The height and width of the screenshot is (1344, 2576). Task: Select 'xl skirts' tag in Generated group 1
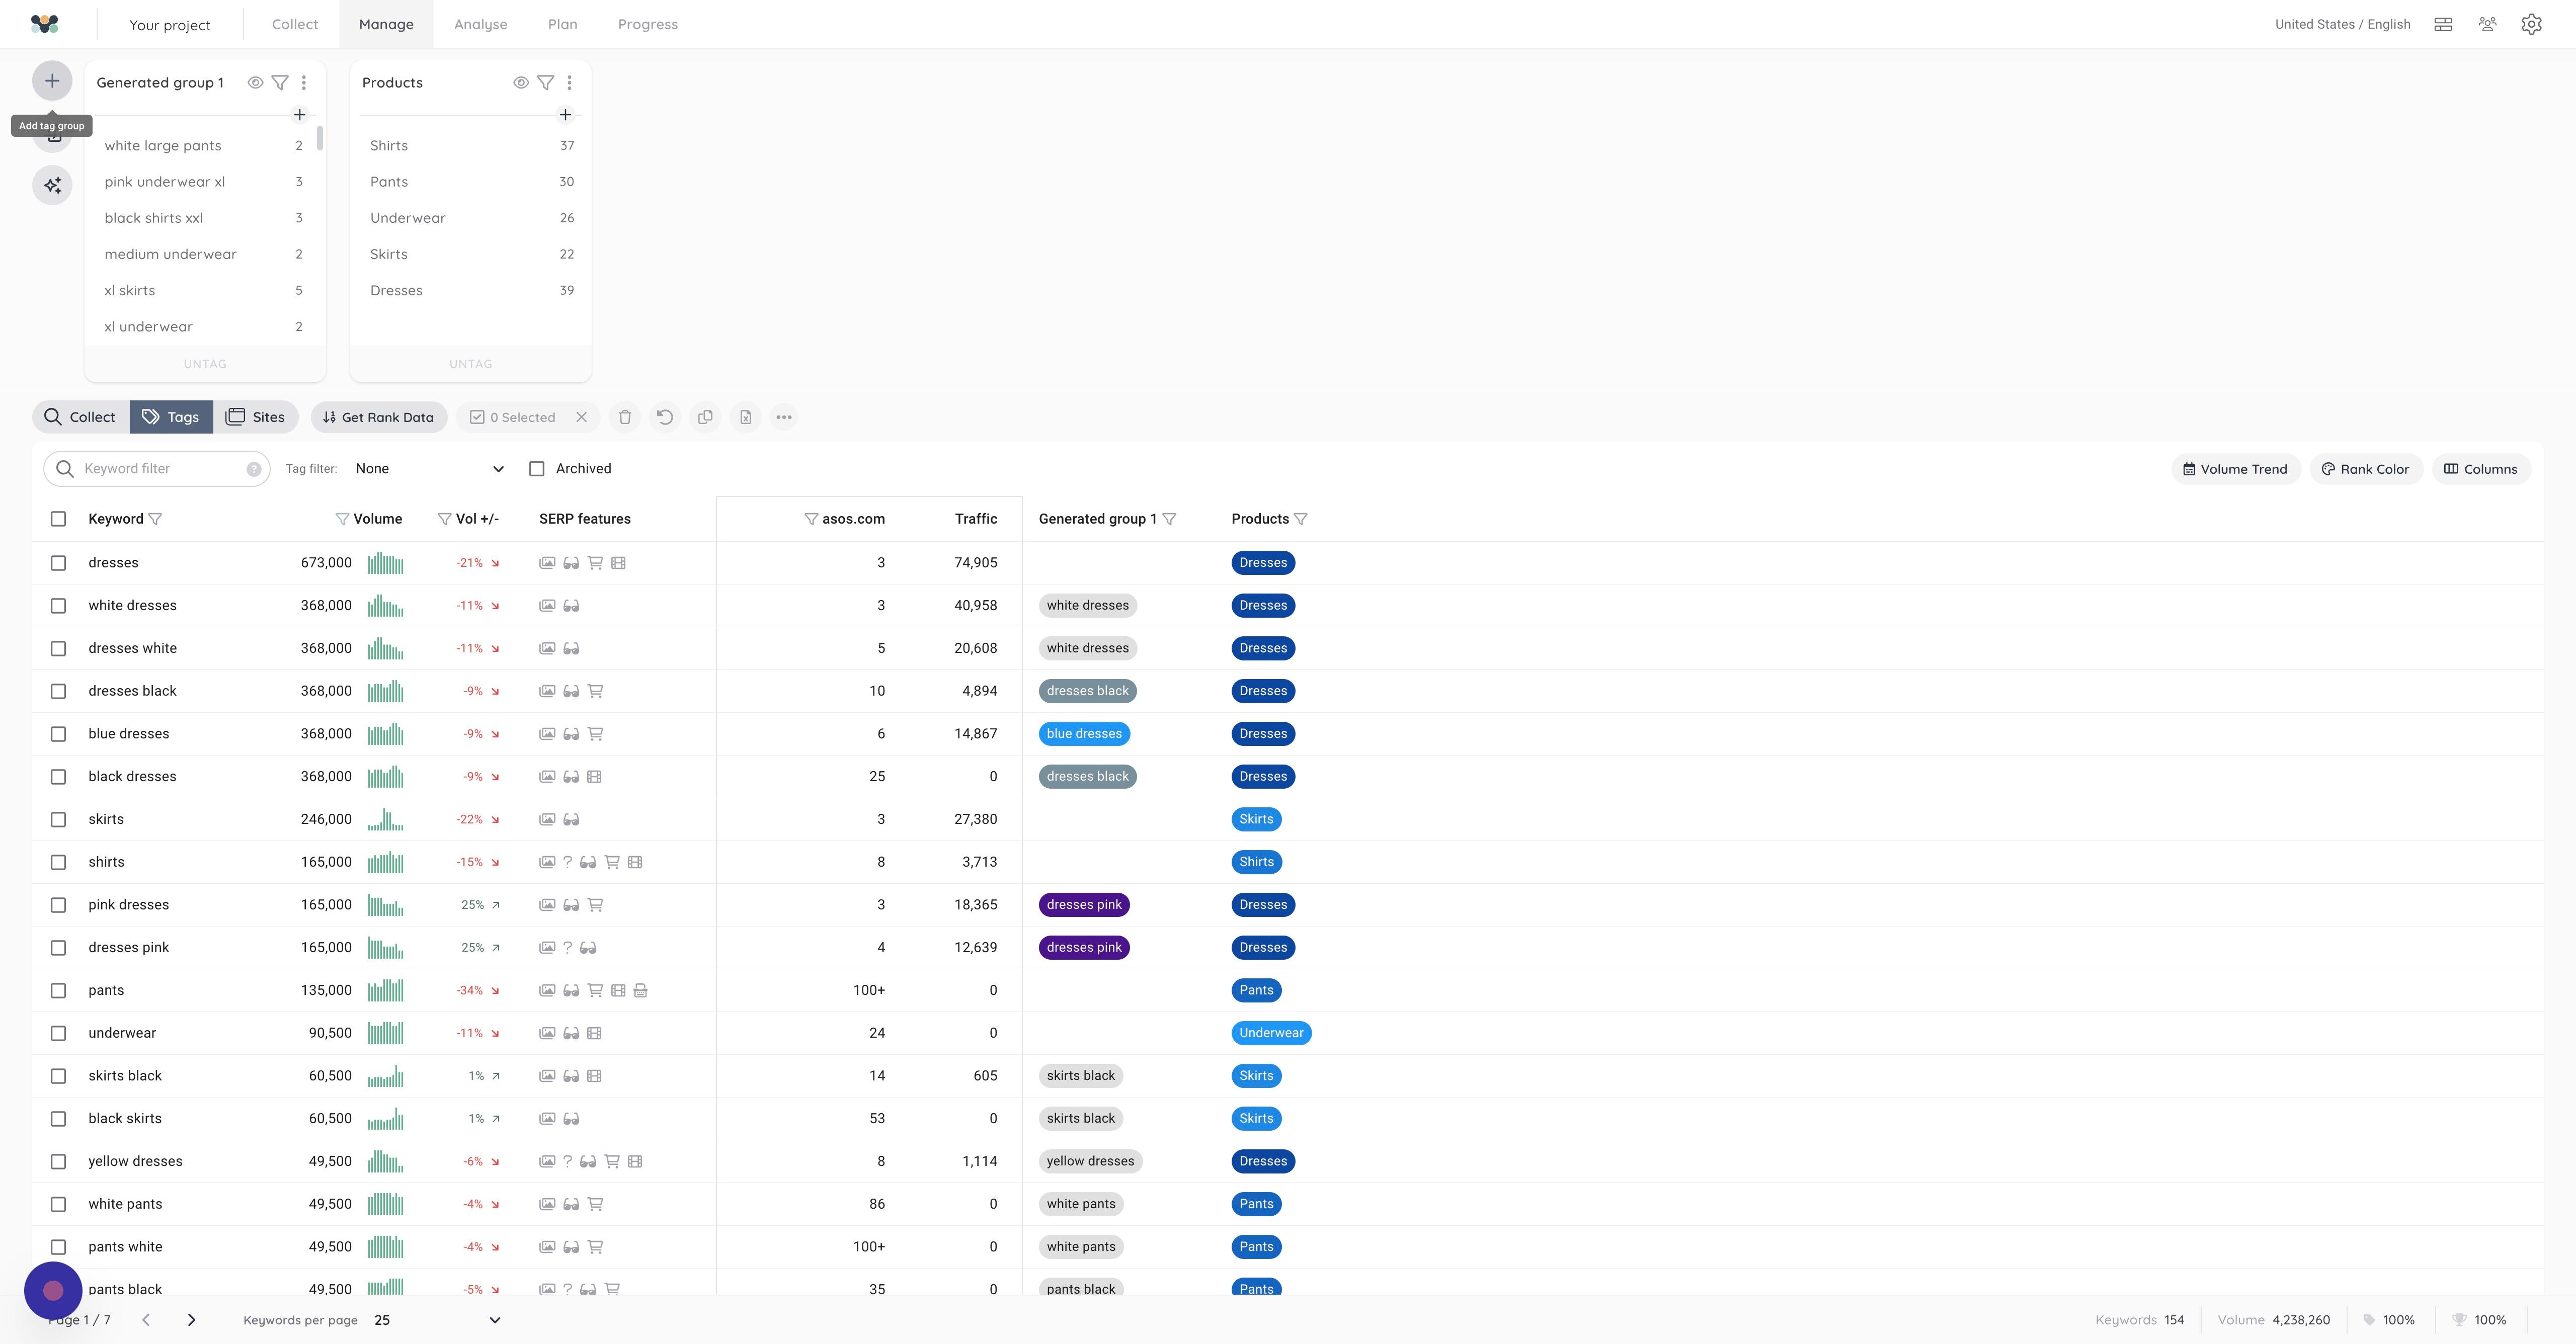[x=203, y=291]
